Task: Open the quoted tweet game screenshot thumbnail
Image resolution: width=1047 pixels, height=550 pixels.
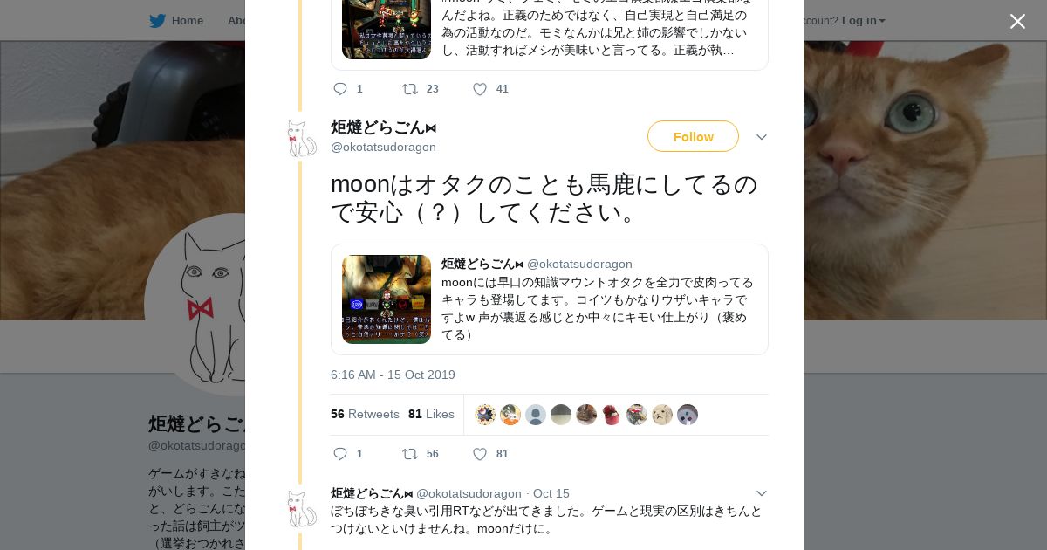Action: coord(387,299)
